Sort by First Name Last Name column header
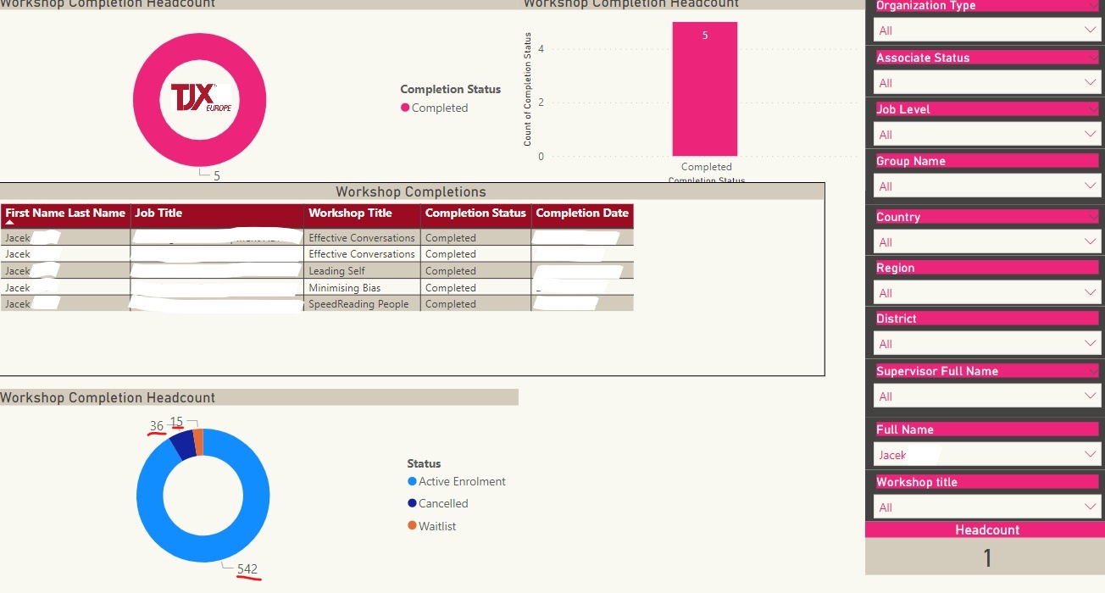The image size is (1105, 593). (x=65, y=213)
